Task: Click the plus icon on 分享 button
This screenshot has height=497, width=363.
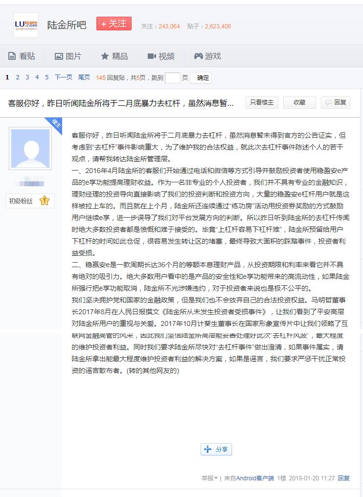Action: 207,449
